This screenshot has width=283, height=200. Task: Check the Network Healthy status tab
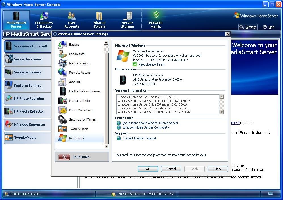point(156,20)
